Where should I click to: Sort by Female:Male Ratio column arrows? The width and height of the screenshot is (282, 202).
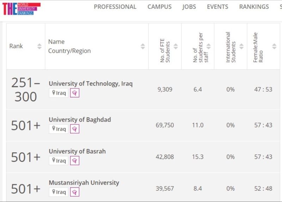(274, 46)
